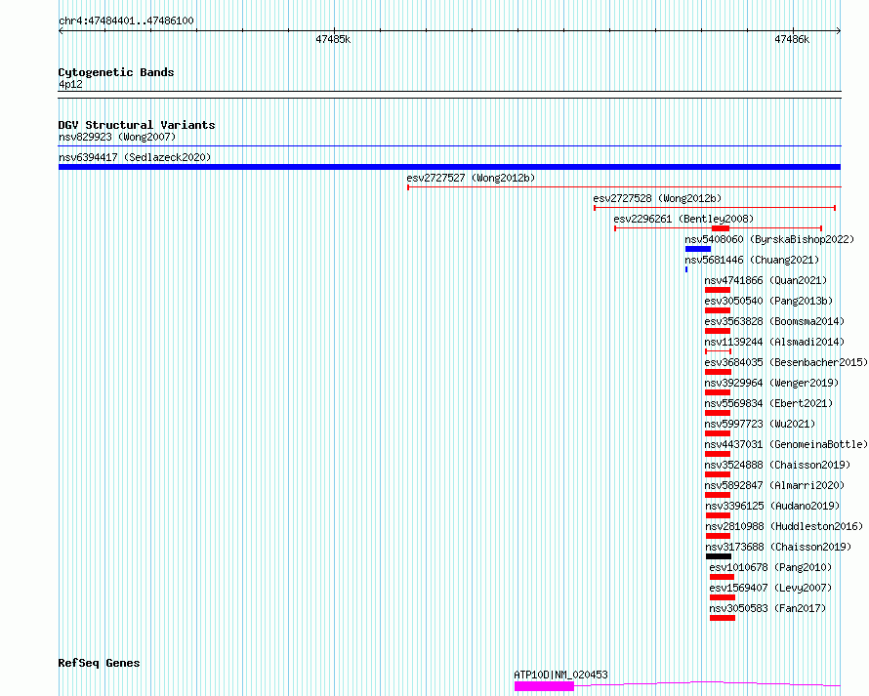This screenshot has width=869, height=696.
Task: Click the nsv5997723 (Wu2021) label
Action: click(760, 424)
